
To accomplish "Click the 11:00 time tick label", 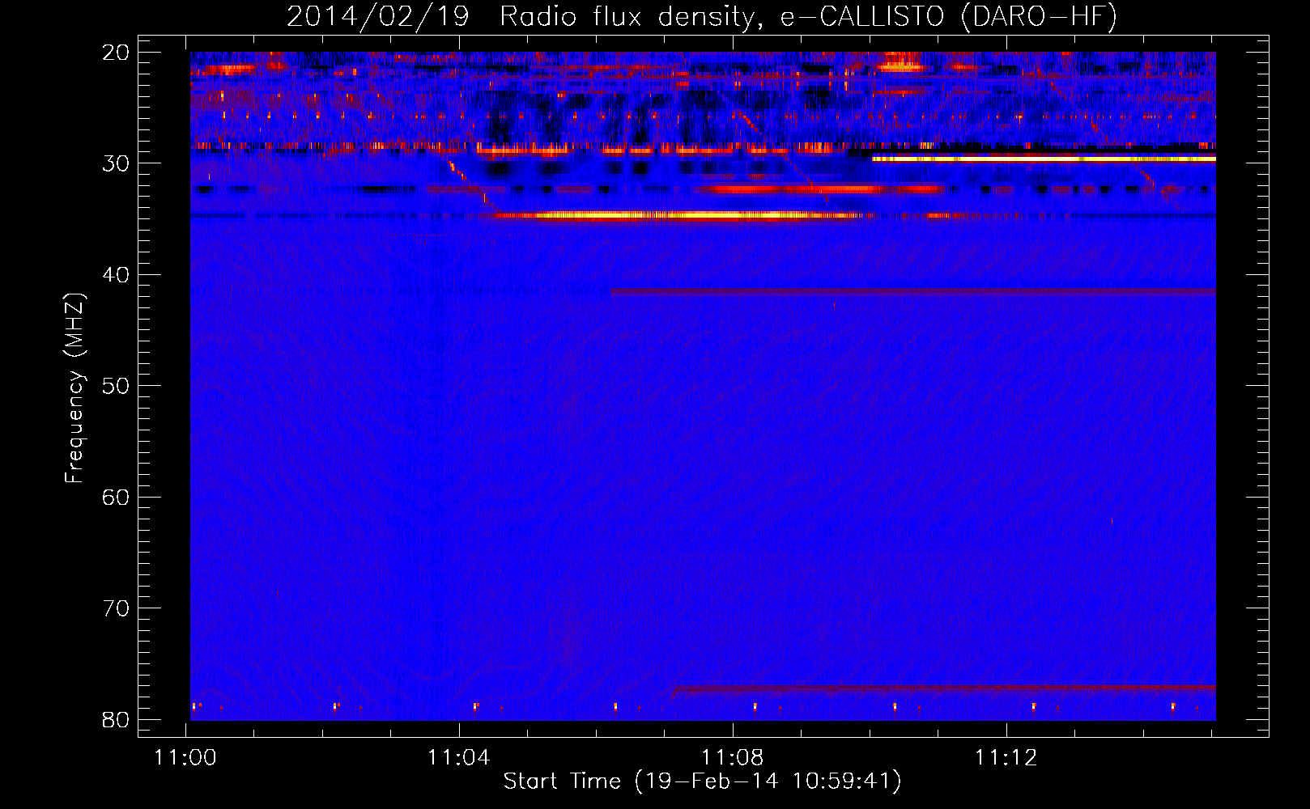I will pos(186,758).
